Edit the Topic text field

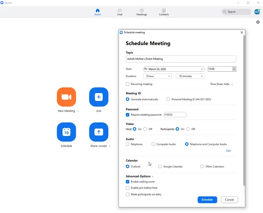(x=181, y=59)
